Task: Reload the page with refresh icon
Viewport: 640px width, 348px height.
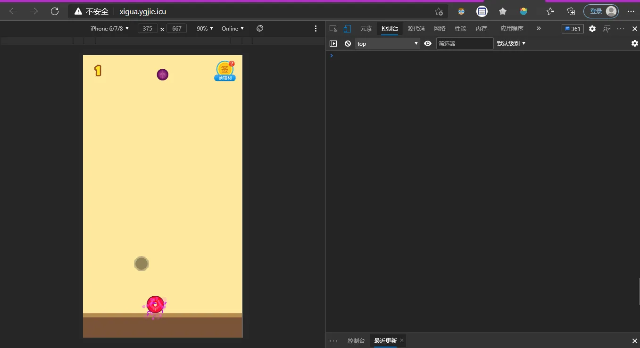Action: [x=55, y=11]
